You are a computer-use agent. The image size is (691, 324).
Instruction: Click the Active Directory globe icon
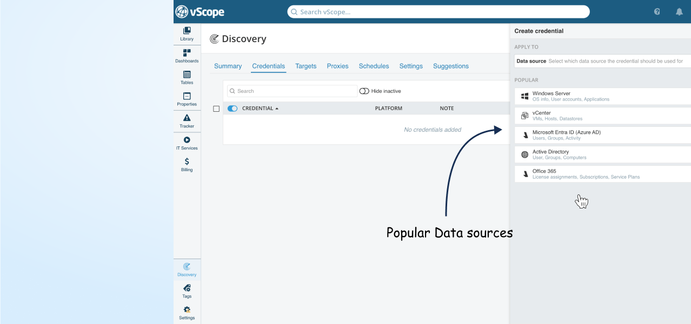524,154
